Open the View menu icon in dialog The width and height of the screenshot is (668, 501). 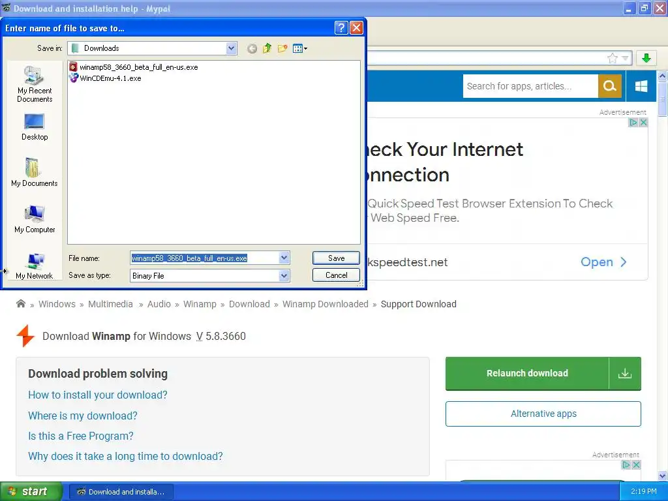coord(300,48)
